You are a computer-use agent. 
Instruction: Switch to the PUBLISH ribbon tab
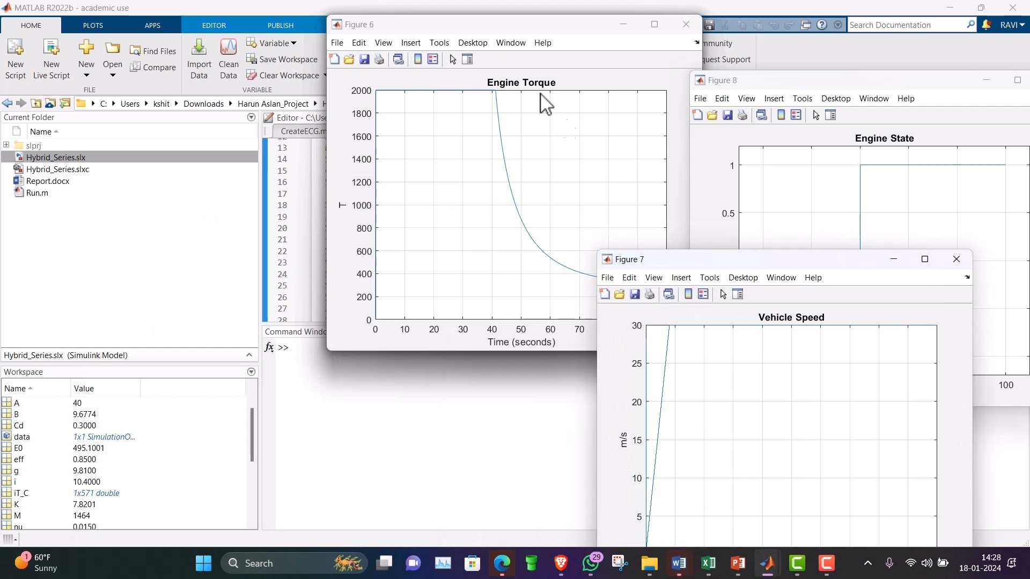(x=281, y=25)
